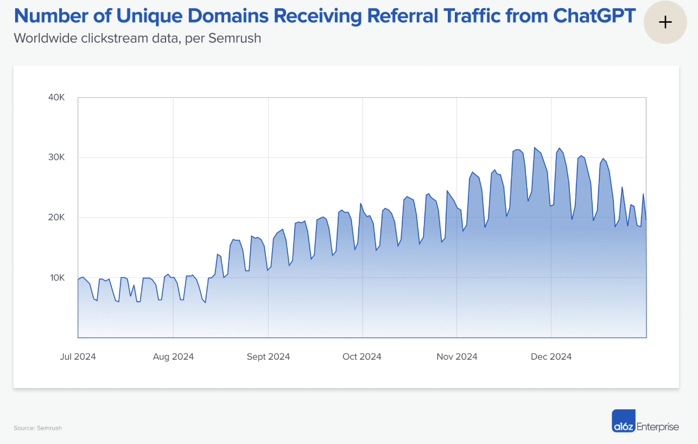Click the plus button in the top-right corner
The height and width of the screenshot is (444, 698).
point(665,22)
